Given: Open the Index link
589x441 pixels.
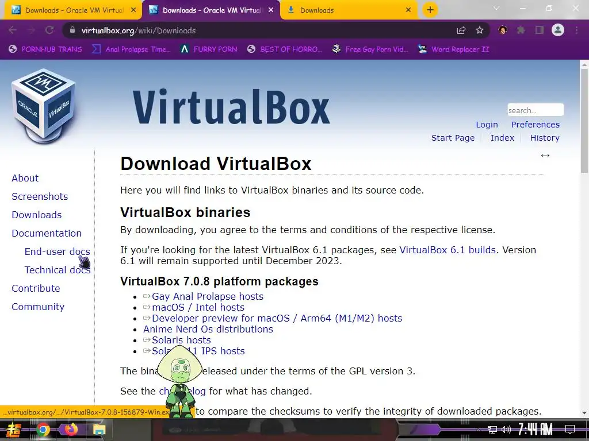Looking at the screenshot, I should pyautogui.click(x=502, y=138).
